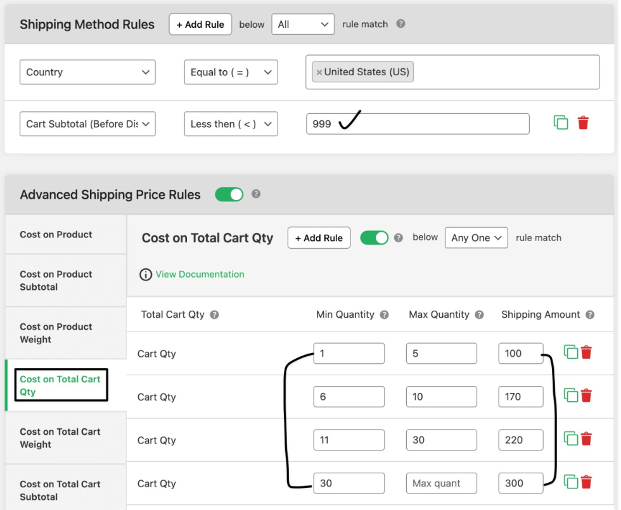This screenshot has height=510, width=621.
Task: Click the empty Max quant placeholder field
Action: (x=441, y=483)
